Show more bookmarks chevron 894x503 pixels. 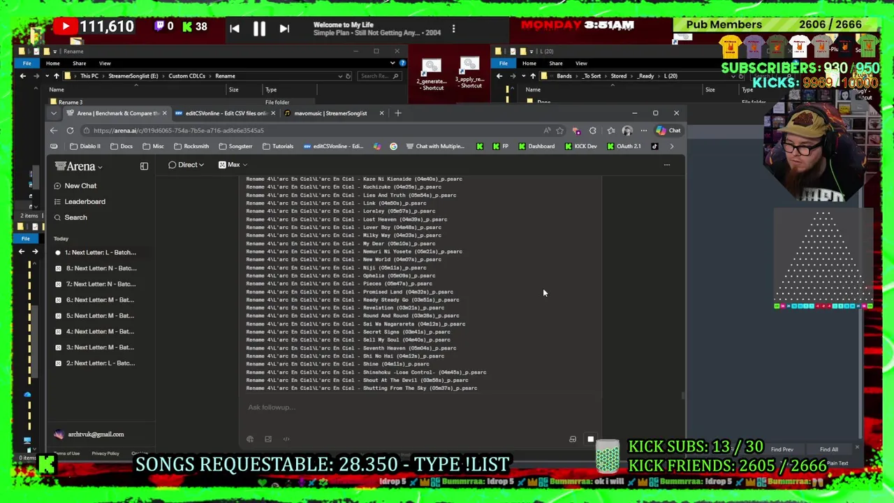[x=672, y=147]
